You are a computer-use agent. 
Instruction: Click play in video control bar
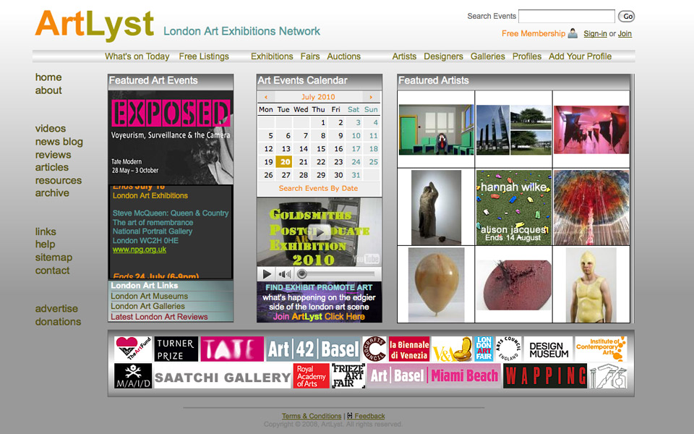tap(267, 274)
